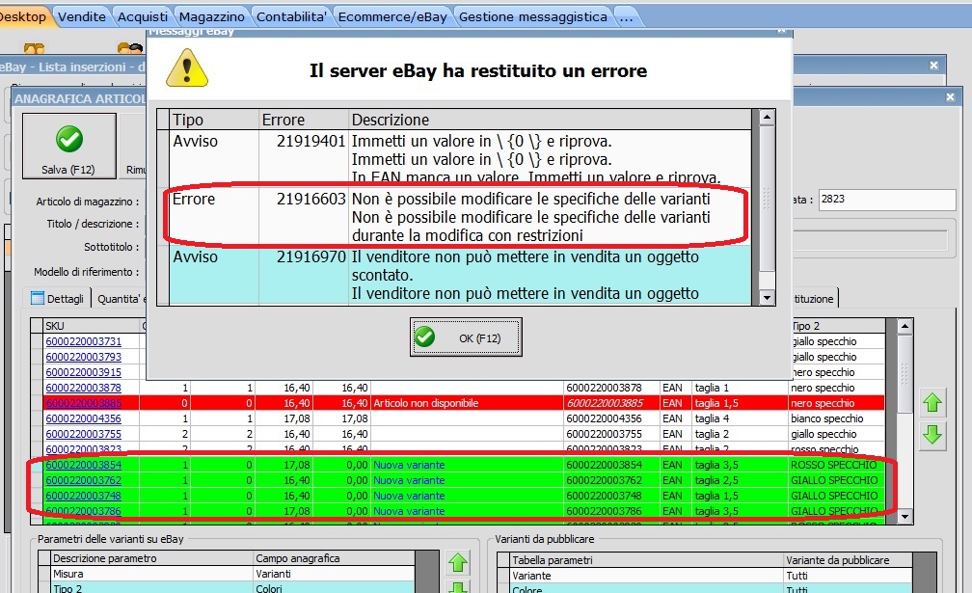
Task: Open the overflow tab with ellipsis
Action: click(626, 16)
